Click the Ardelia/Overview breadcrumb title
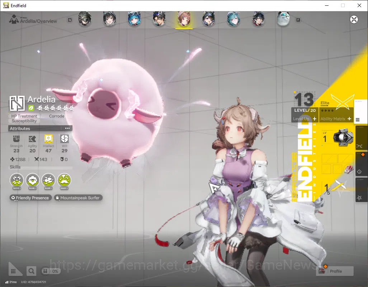The height and width of the screenshot is (287, 368). 38,21
